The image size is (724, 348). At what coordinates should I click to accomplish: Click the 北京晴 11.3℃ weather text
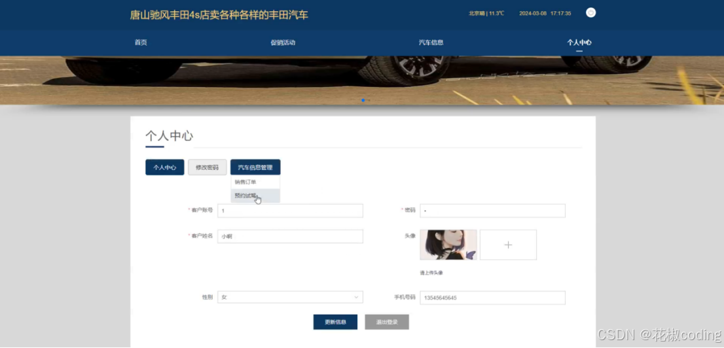pos(486,13)
